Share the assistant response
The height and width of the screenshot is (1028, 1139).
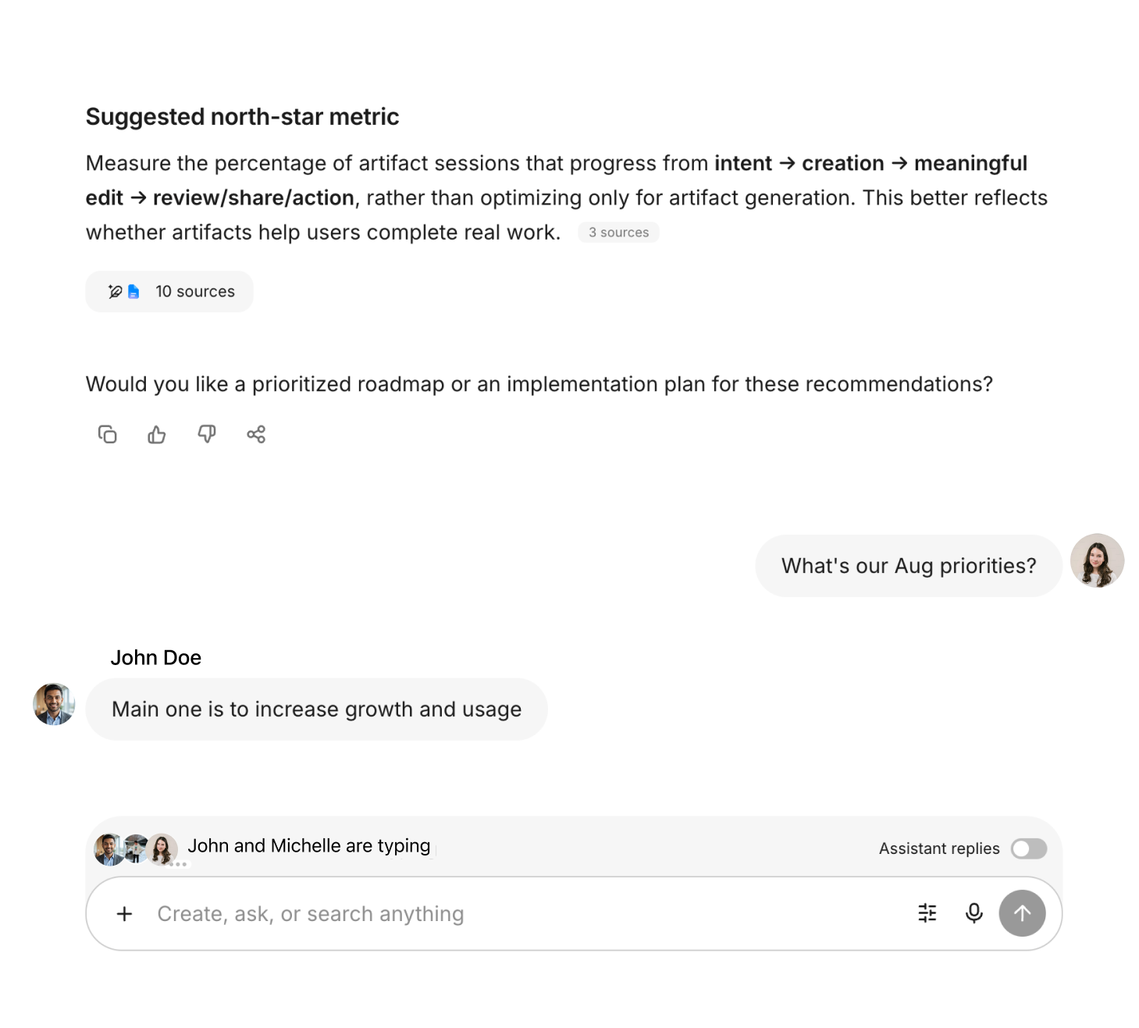[256, 434]
